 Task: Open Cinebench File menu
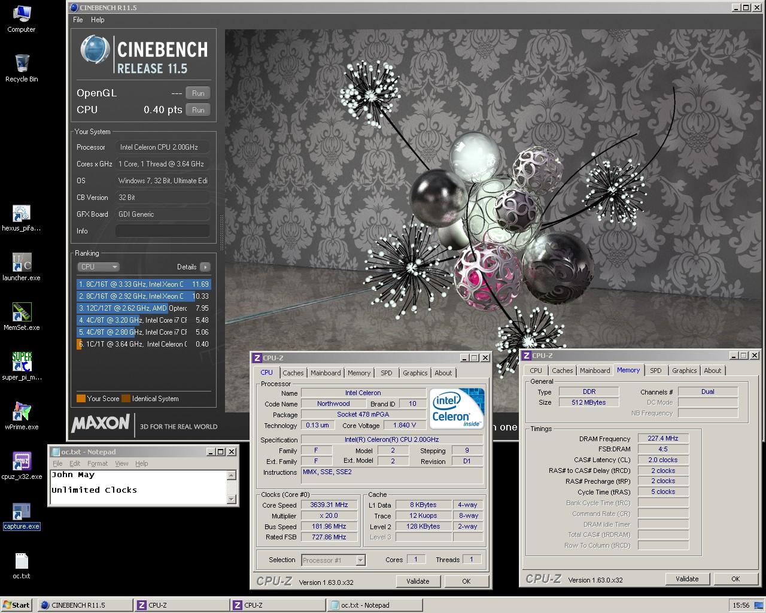click(78, 20)
